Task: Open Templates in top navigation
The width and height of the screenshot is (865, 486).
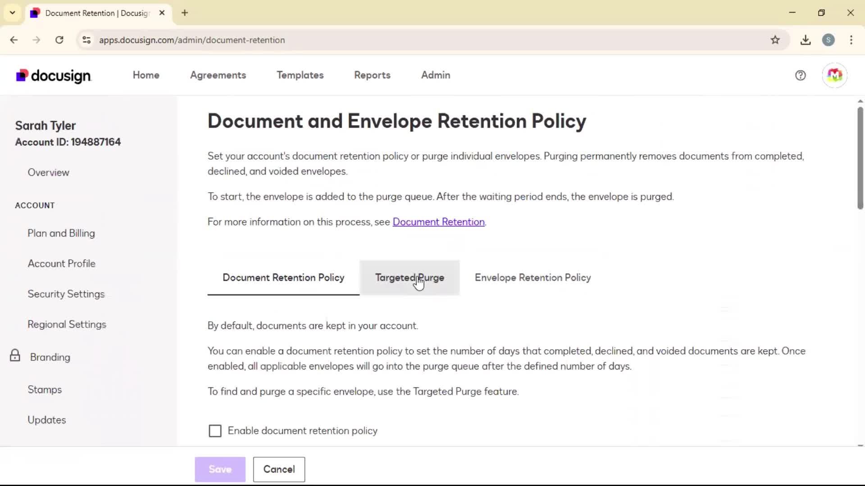Action: [300, 75]
